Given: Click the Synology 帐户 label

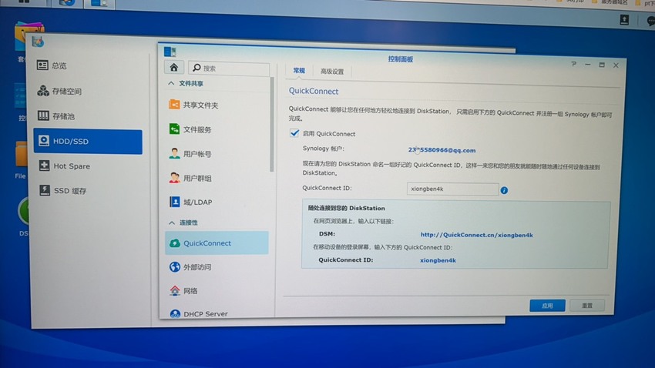Looking at the screenshot, I should click(x=324, y=149).
